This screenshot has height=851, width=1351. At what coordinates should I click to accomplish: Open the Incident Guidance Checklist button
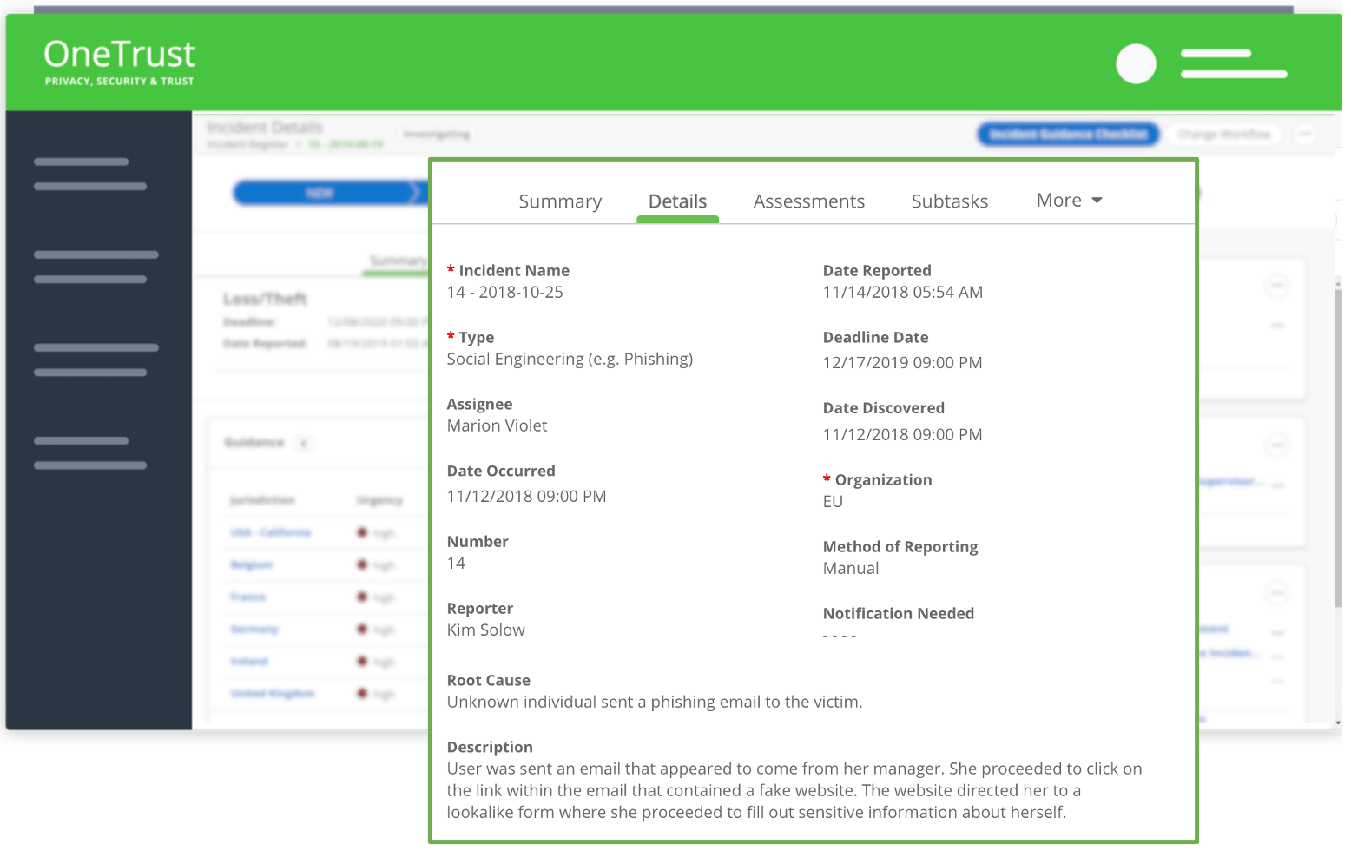[1069, 134]
